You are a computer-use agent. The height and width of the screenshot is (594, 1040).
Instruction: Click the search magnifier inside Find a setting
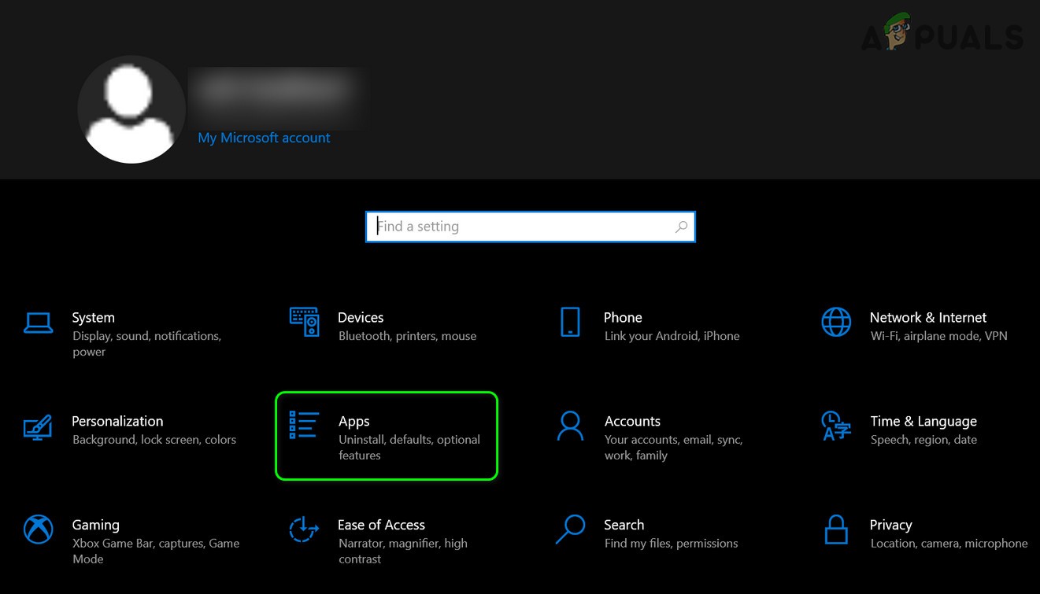pos(681,227)
